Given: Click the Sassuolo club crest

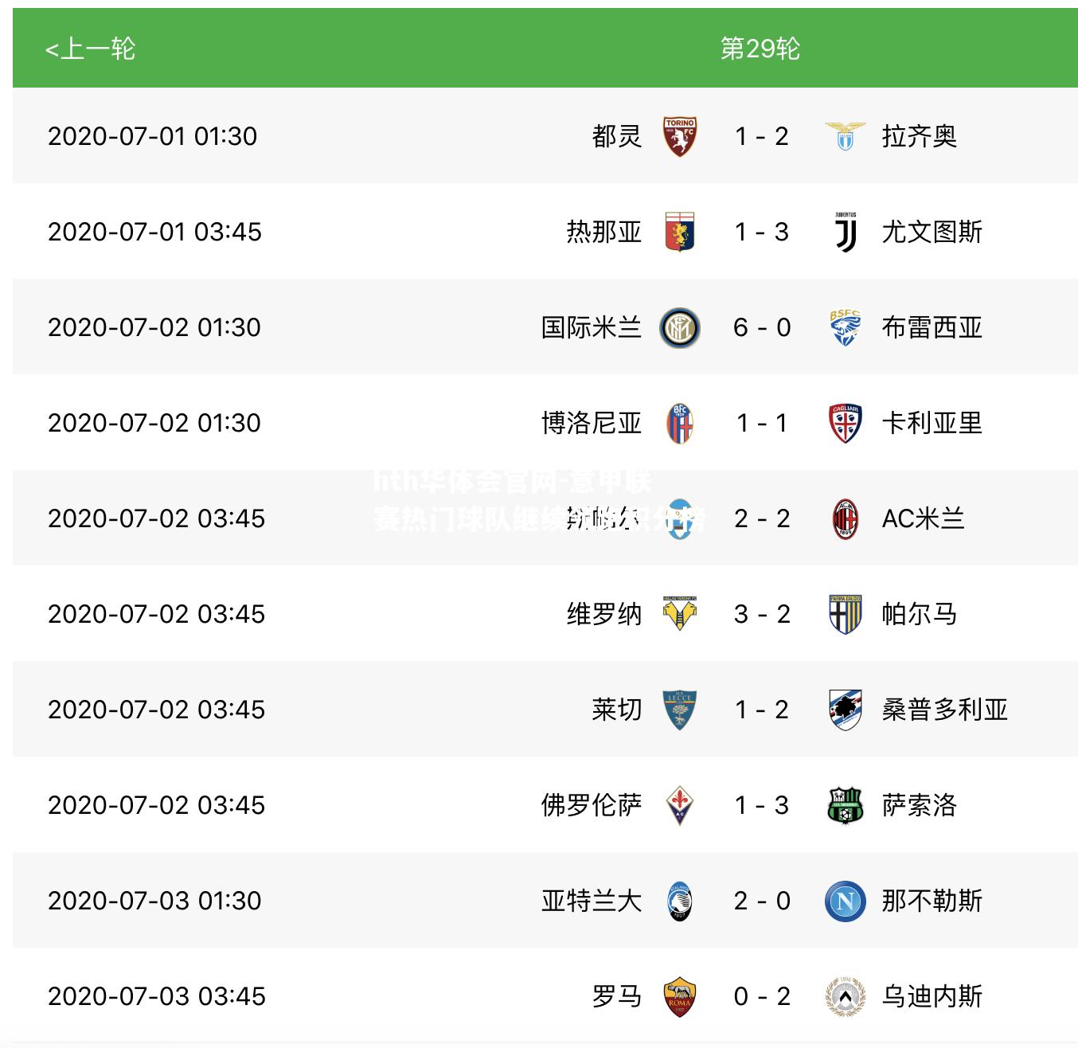Looking at the screenshot, I should point(845,805).
